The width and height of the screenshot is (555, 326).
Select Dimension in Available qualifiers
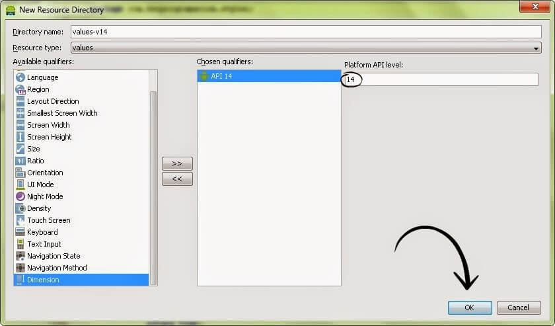(x=81, y=280)
